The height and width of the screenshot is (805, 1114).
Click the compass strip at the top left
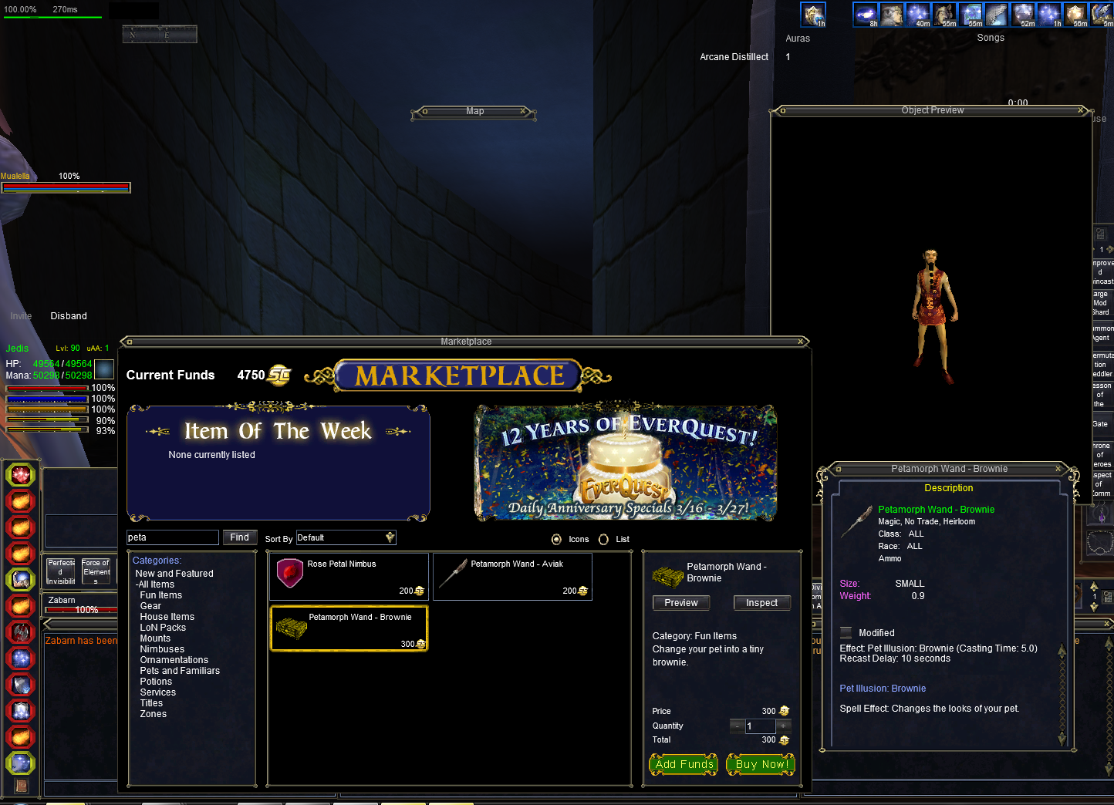[x=160, y=34]
